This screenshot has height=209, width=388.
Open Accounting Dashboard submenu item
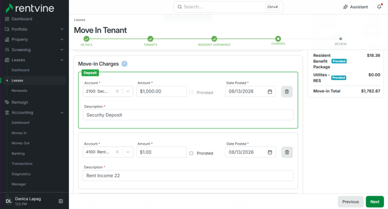click(20, 123)
